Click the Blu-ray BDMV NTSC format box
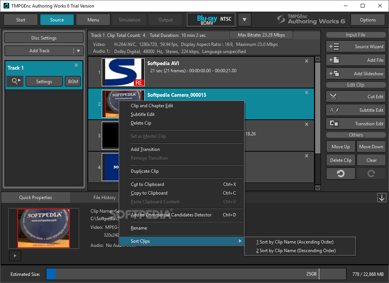 211,20
